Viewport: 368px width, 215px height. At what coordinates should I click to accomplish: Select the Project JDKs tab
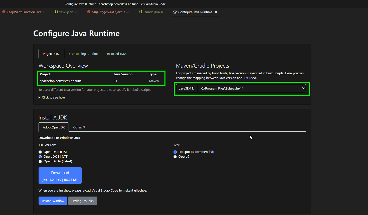click(51, 54)
